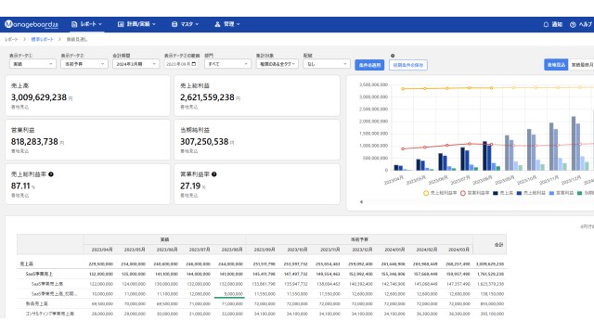
Task: Open the 表示データ② dropdown showing 当初予算
Action: 84,64
